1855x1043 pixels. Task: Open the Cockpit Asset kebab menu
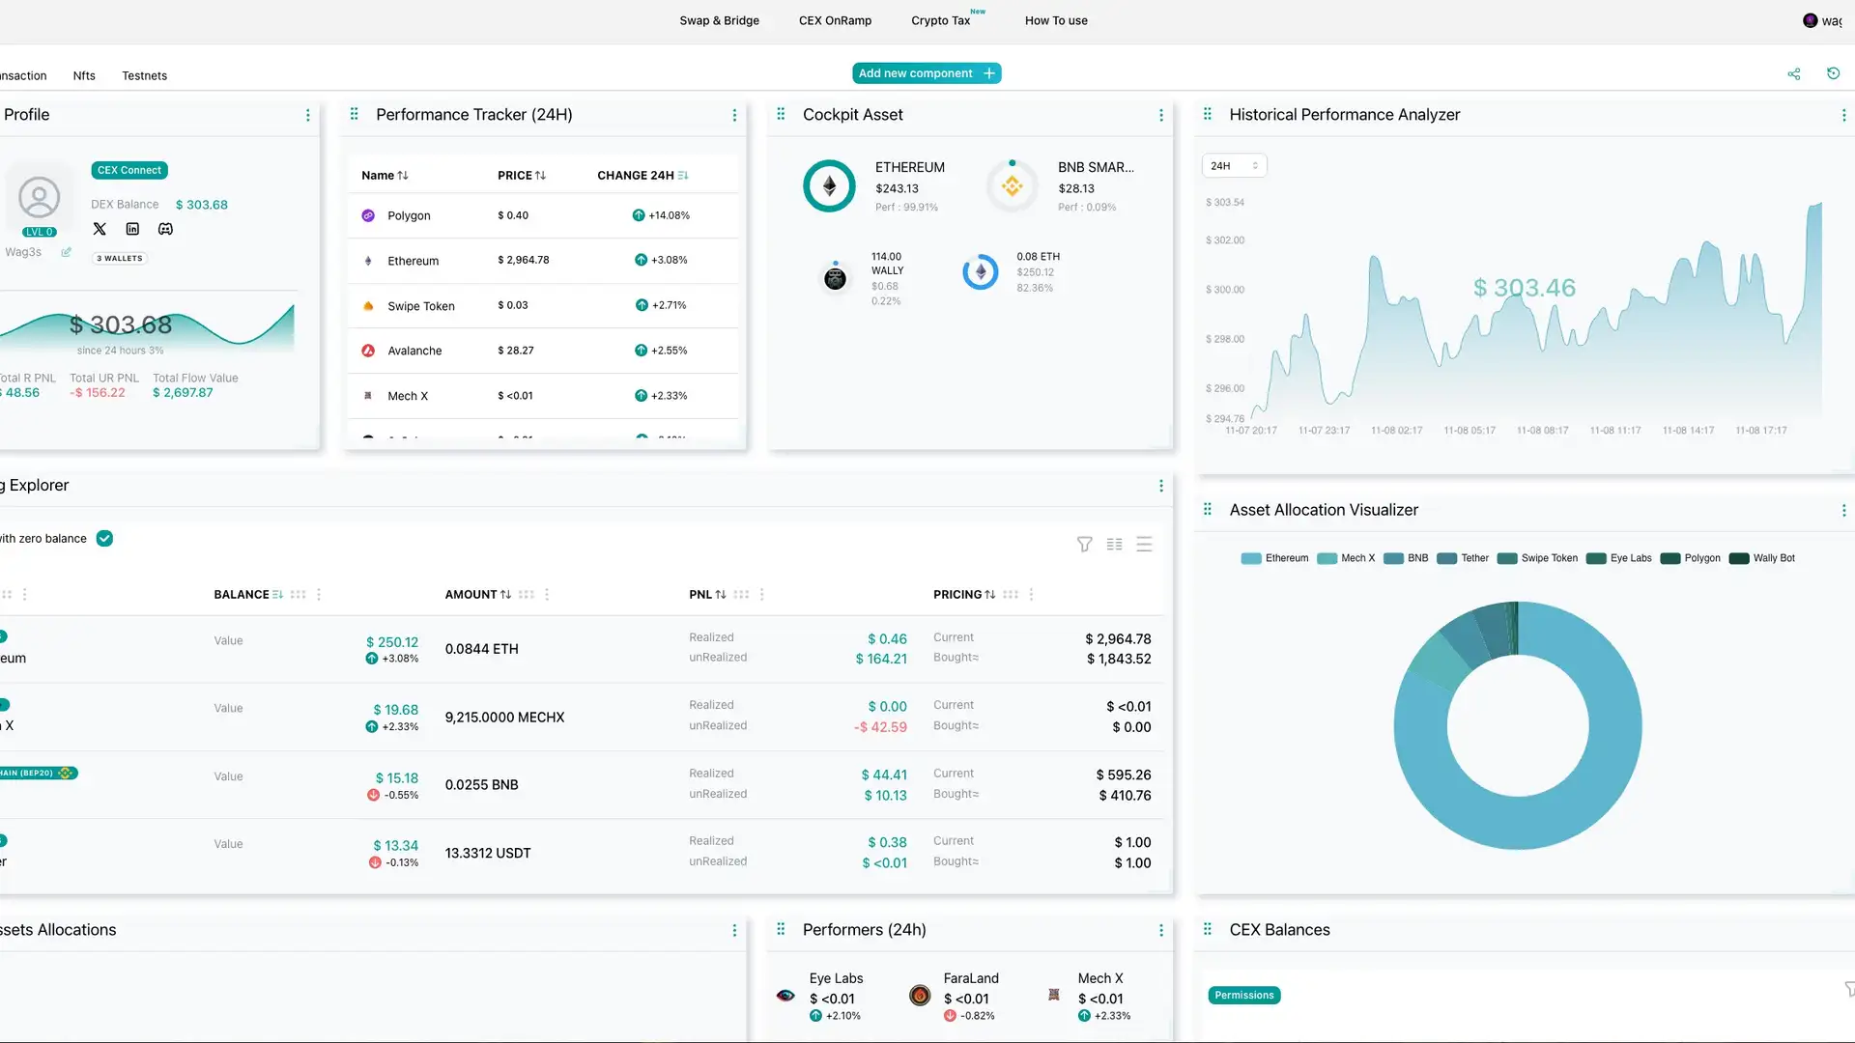coord(1160,115)
